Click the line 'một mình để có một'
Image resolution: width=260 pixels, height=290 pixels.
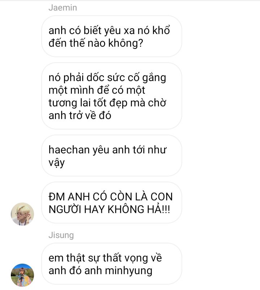pyautogui.click(x=97, y=90)
